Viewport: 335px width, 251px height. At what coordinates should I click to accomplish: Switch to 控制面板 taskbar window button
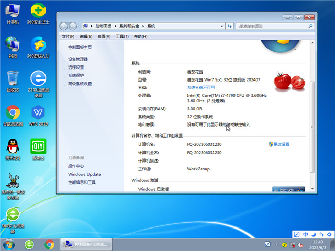[x=86, y=245]
